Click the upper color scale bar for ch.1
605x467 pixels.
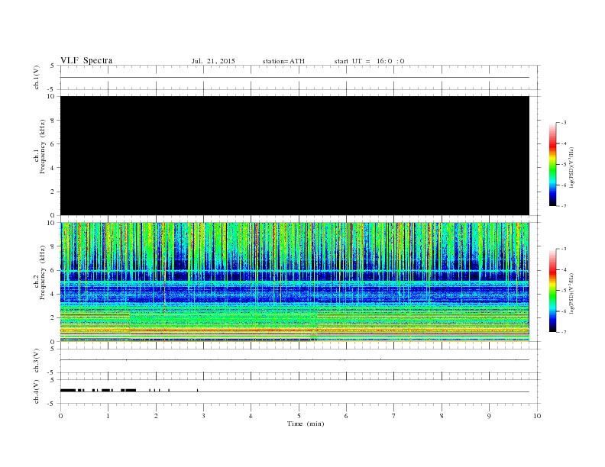tap(553, 165)
